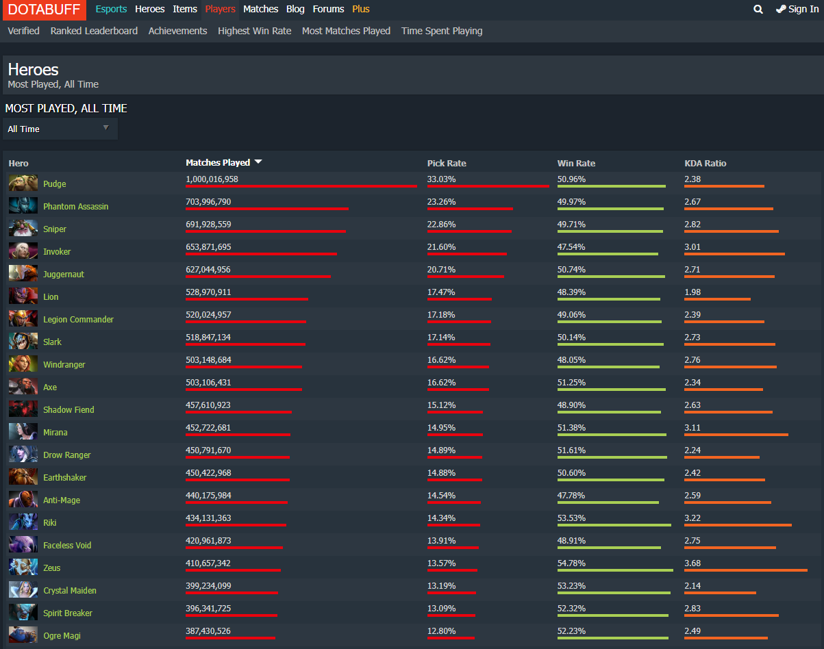
Task: Click Sign In with Steam
Action: point(797,9)
